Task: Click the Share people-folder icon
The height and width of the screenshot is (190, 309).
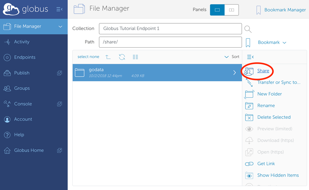Action: click(x=249, y=71)
